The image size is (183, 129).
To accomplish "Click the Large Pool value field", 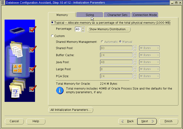I will pos(116,69).
